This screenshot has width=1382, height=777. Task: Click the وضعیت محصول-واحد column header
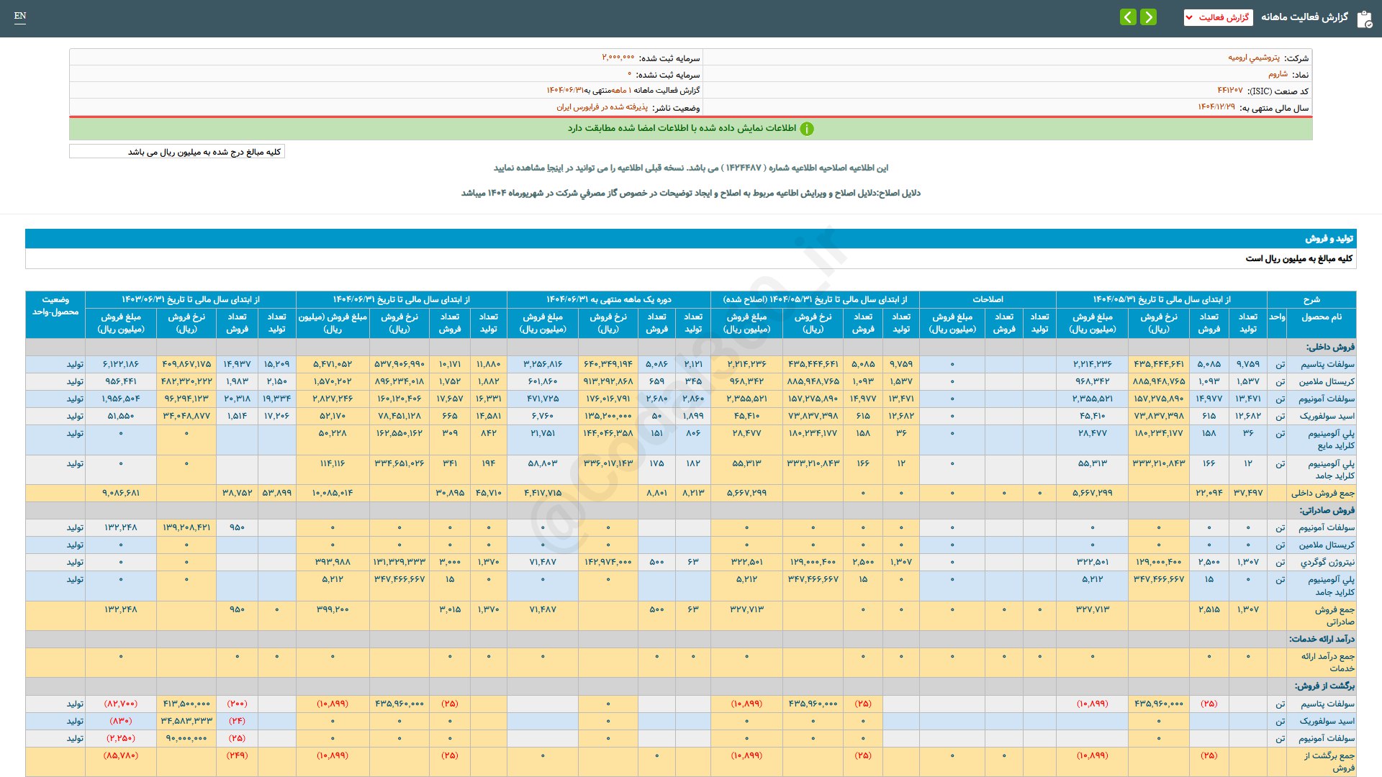click(55, 306)
